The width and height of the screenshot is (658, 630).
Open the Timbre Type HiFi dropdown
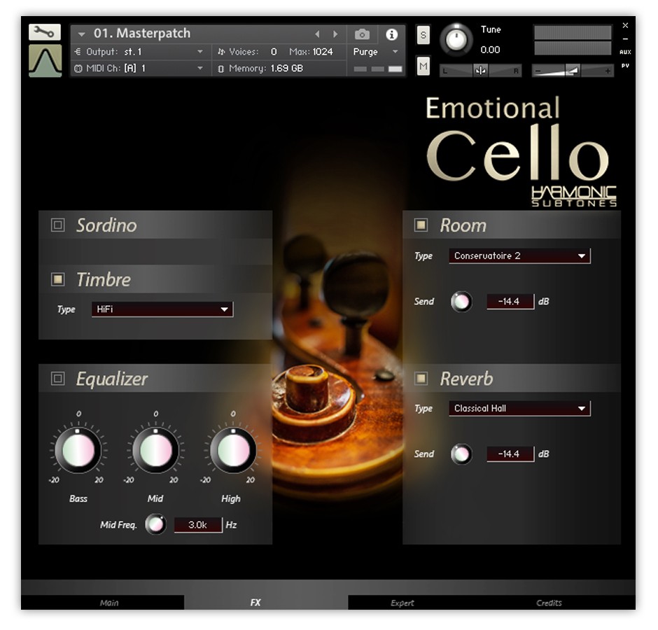click(x=162, y=309)
